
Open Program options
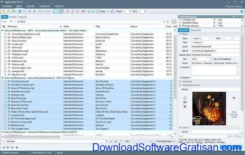tap(234, 6)
